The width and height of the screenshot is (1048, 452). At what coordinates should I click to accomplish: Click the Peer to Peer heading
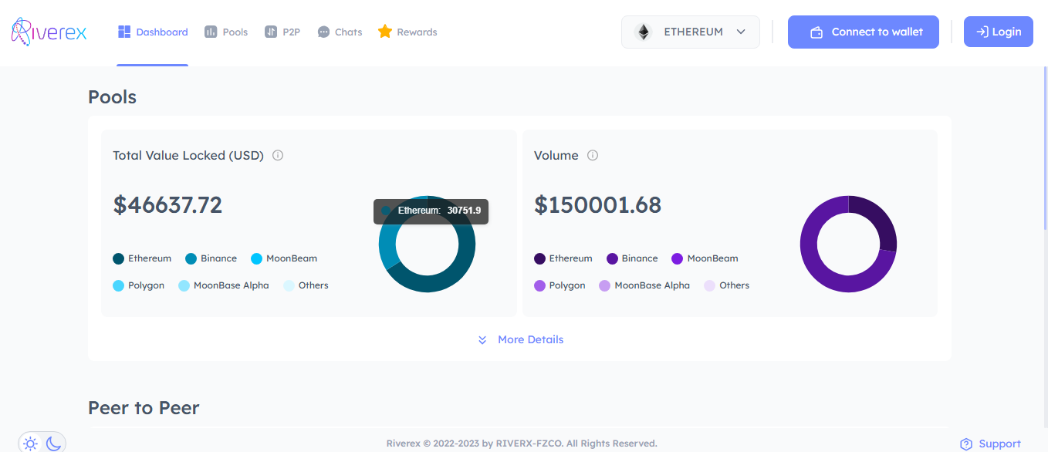tap(144, 408)
